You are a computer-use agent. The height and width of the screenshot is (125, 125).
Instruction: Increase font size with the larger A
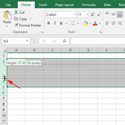(x=92, y=15)
